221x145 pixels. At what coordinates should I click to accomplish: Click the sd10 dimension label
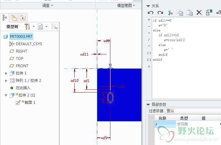74,81
